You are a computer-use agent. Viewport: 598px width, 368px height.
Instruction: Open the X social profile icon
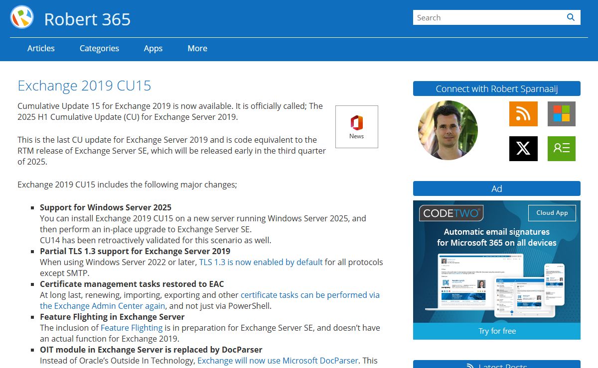(523, 149)
